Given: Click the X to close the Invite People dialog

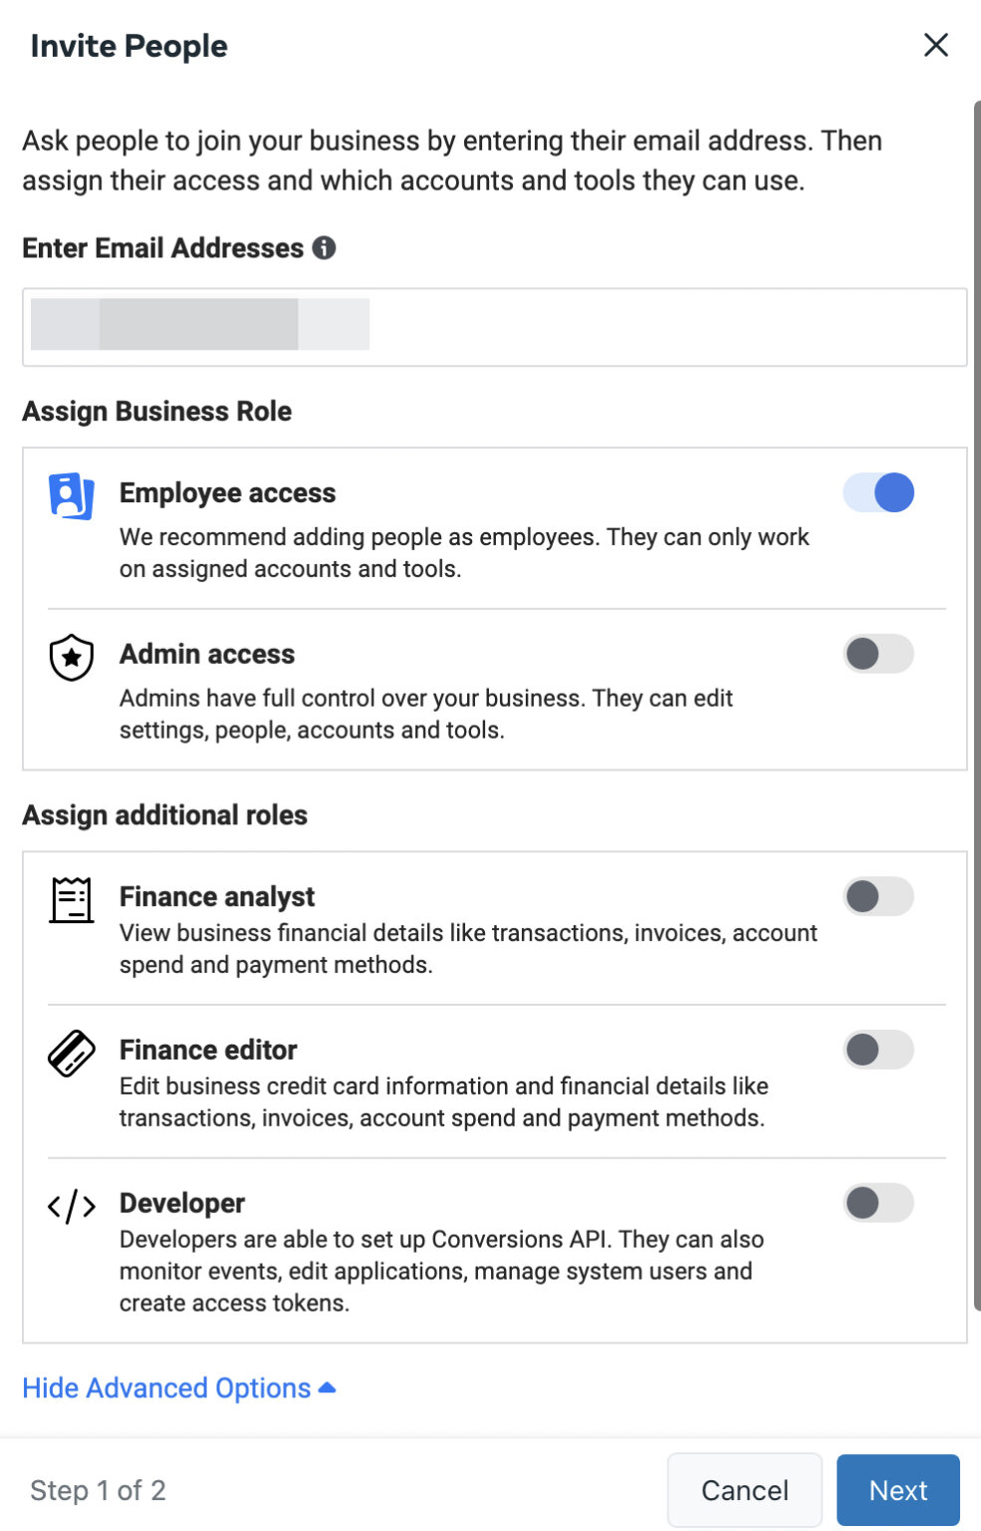Looking at the screenshot, I should (934, 45).
